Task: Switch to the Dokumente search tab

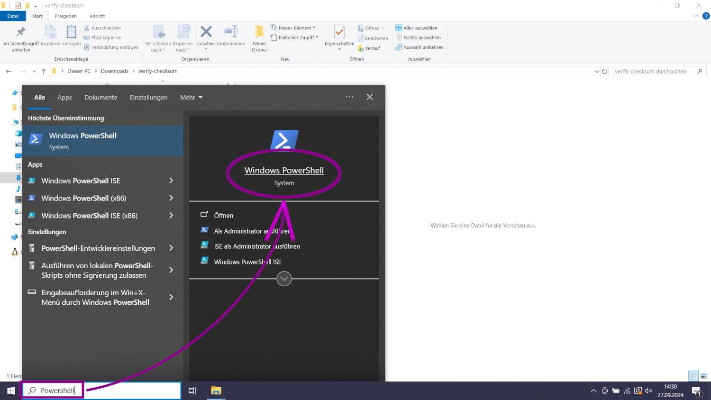Action: click(x=101, y=97)
